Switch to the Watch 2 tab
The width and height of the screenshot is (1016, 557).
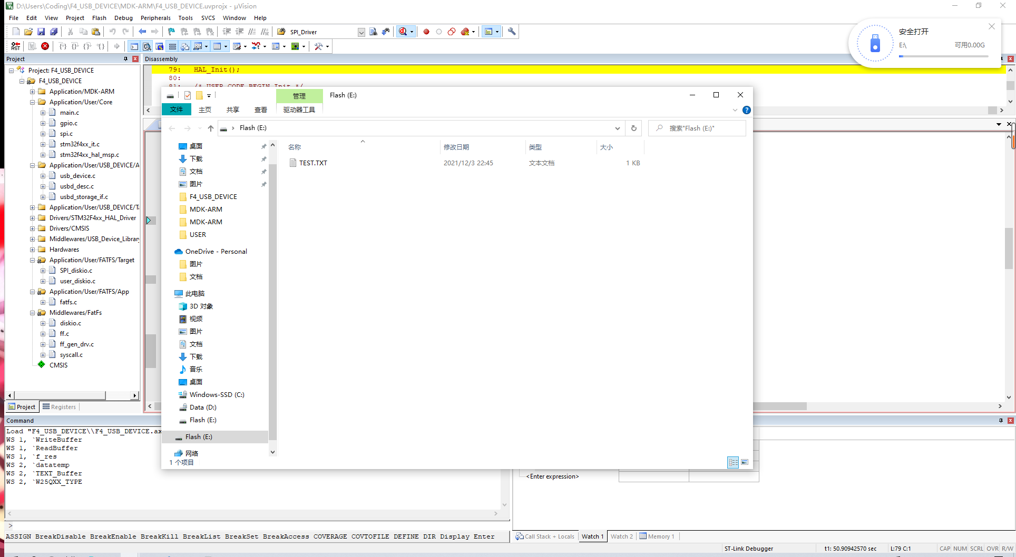[x=622, y=536]
